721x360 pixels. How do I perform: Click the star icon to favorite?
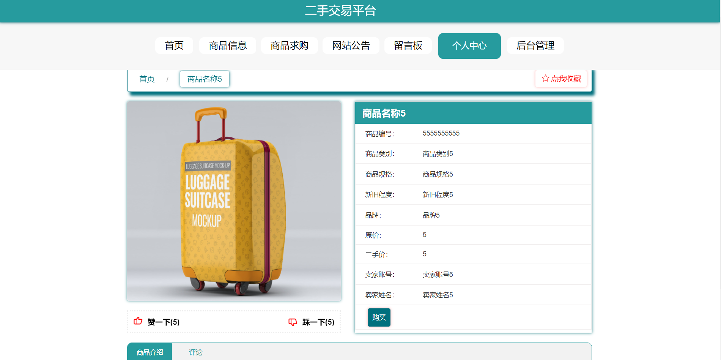pyautogui.click(x=545, y=78)
